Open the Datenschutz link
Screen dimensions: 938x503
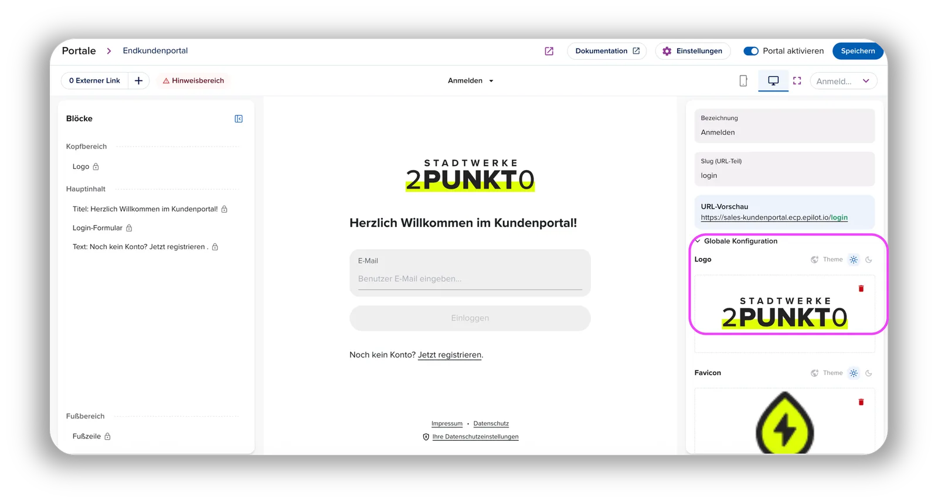pyautogui.click(x=491, y=424)
